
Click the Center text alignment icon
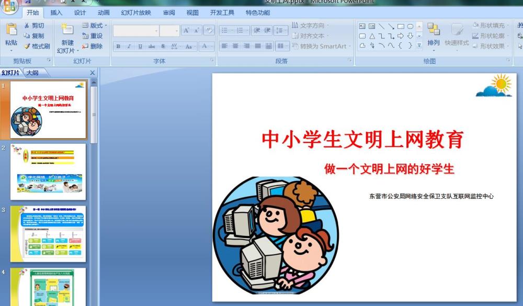click(235, 46)
